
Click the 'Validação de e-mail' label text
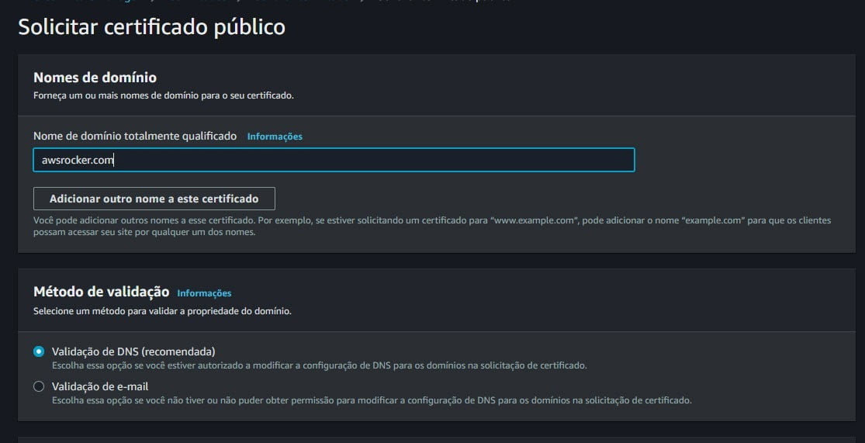tap(100, 386)
